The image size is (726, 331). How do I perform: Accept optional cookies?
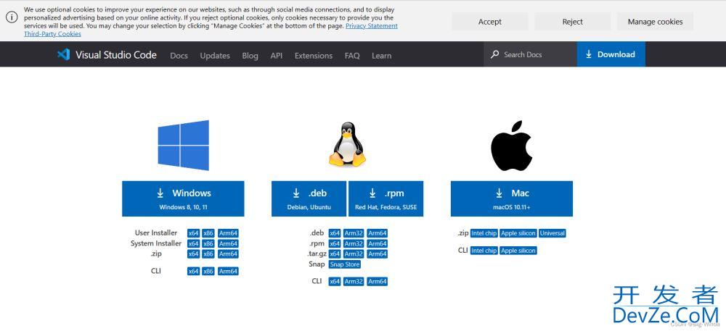click(x=489, y=22)
